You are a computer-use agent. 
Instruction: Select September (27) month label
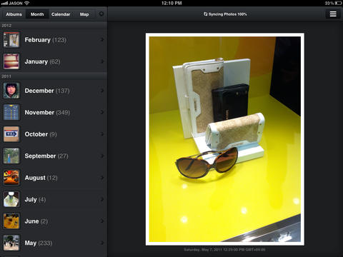click(46, 156)
